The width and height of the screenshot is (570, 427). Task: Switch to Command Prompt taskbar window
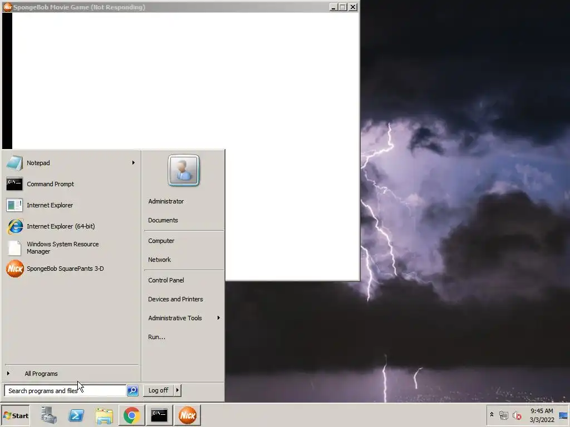point(159,415)
